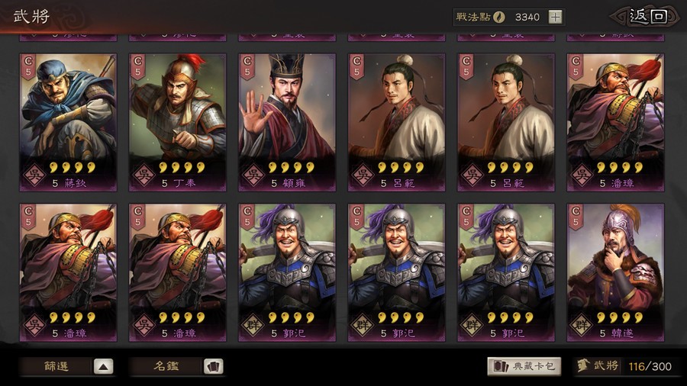Image resolution: width=687 pixels, height=386 pixels.
Task: Click the C5 cost tag on 韓遂
Action: click(x=576, y=217)
